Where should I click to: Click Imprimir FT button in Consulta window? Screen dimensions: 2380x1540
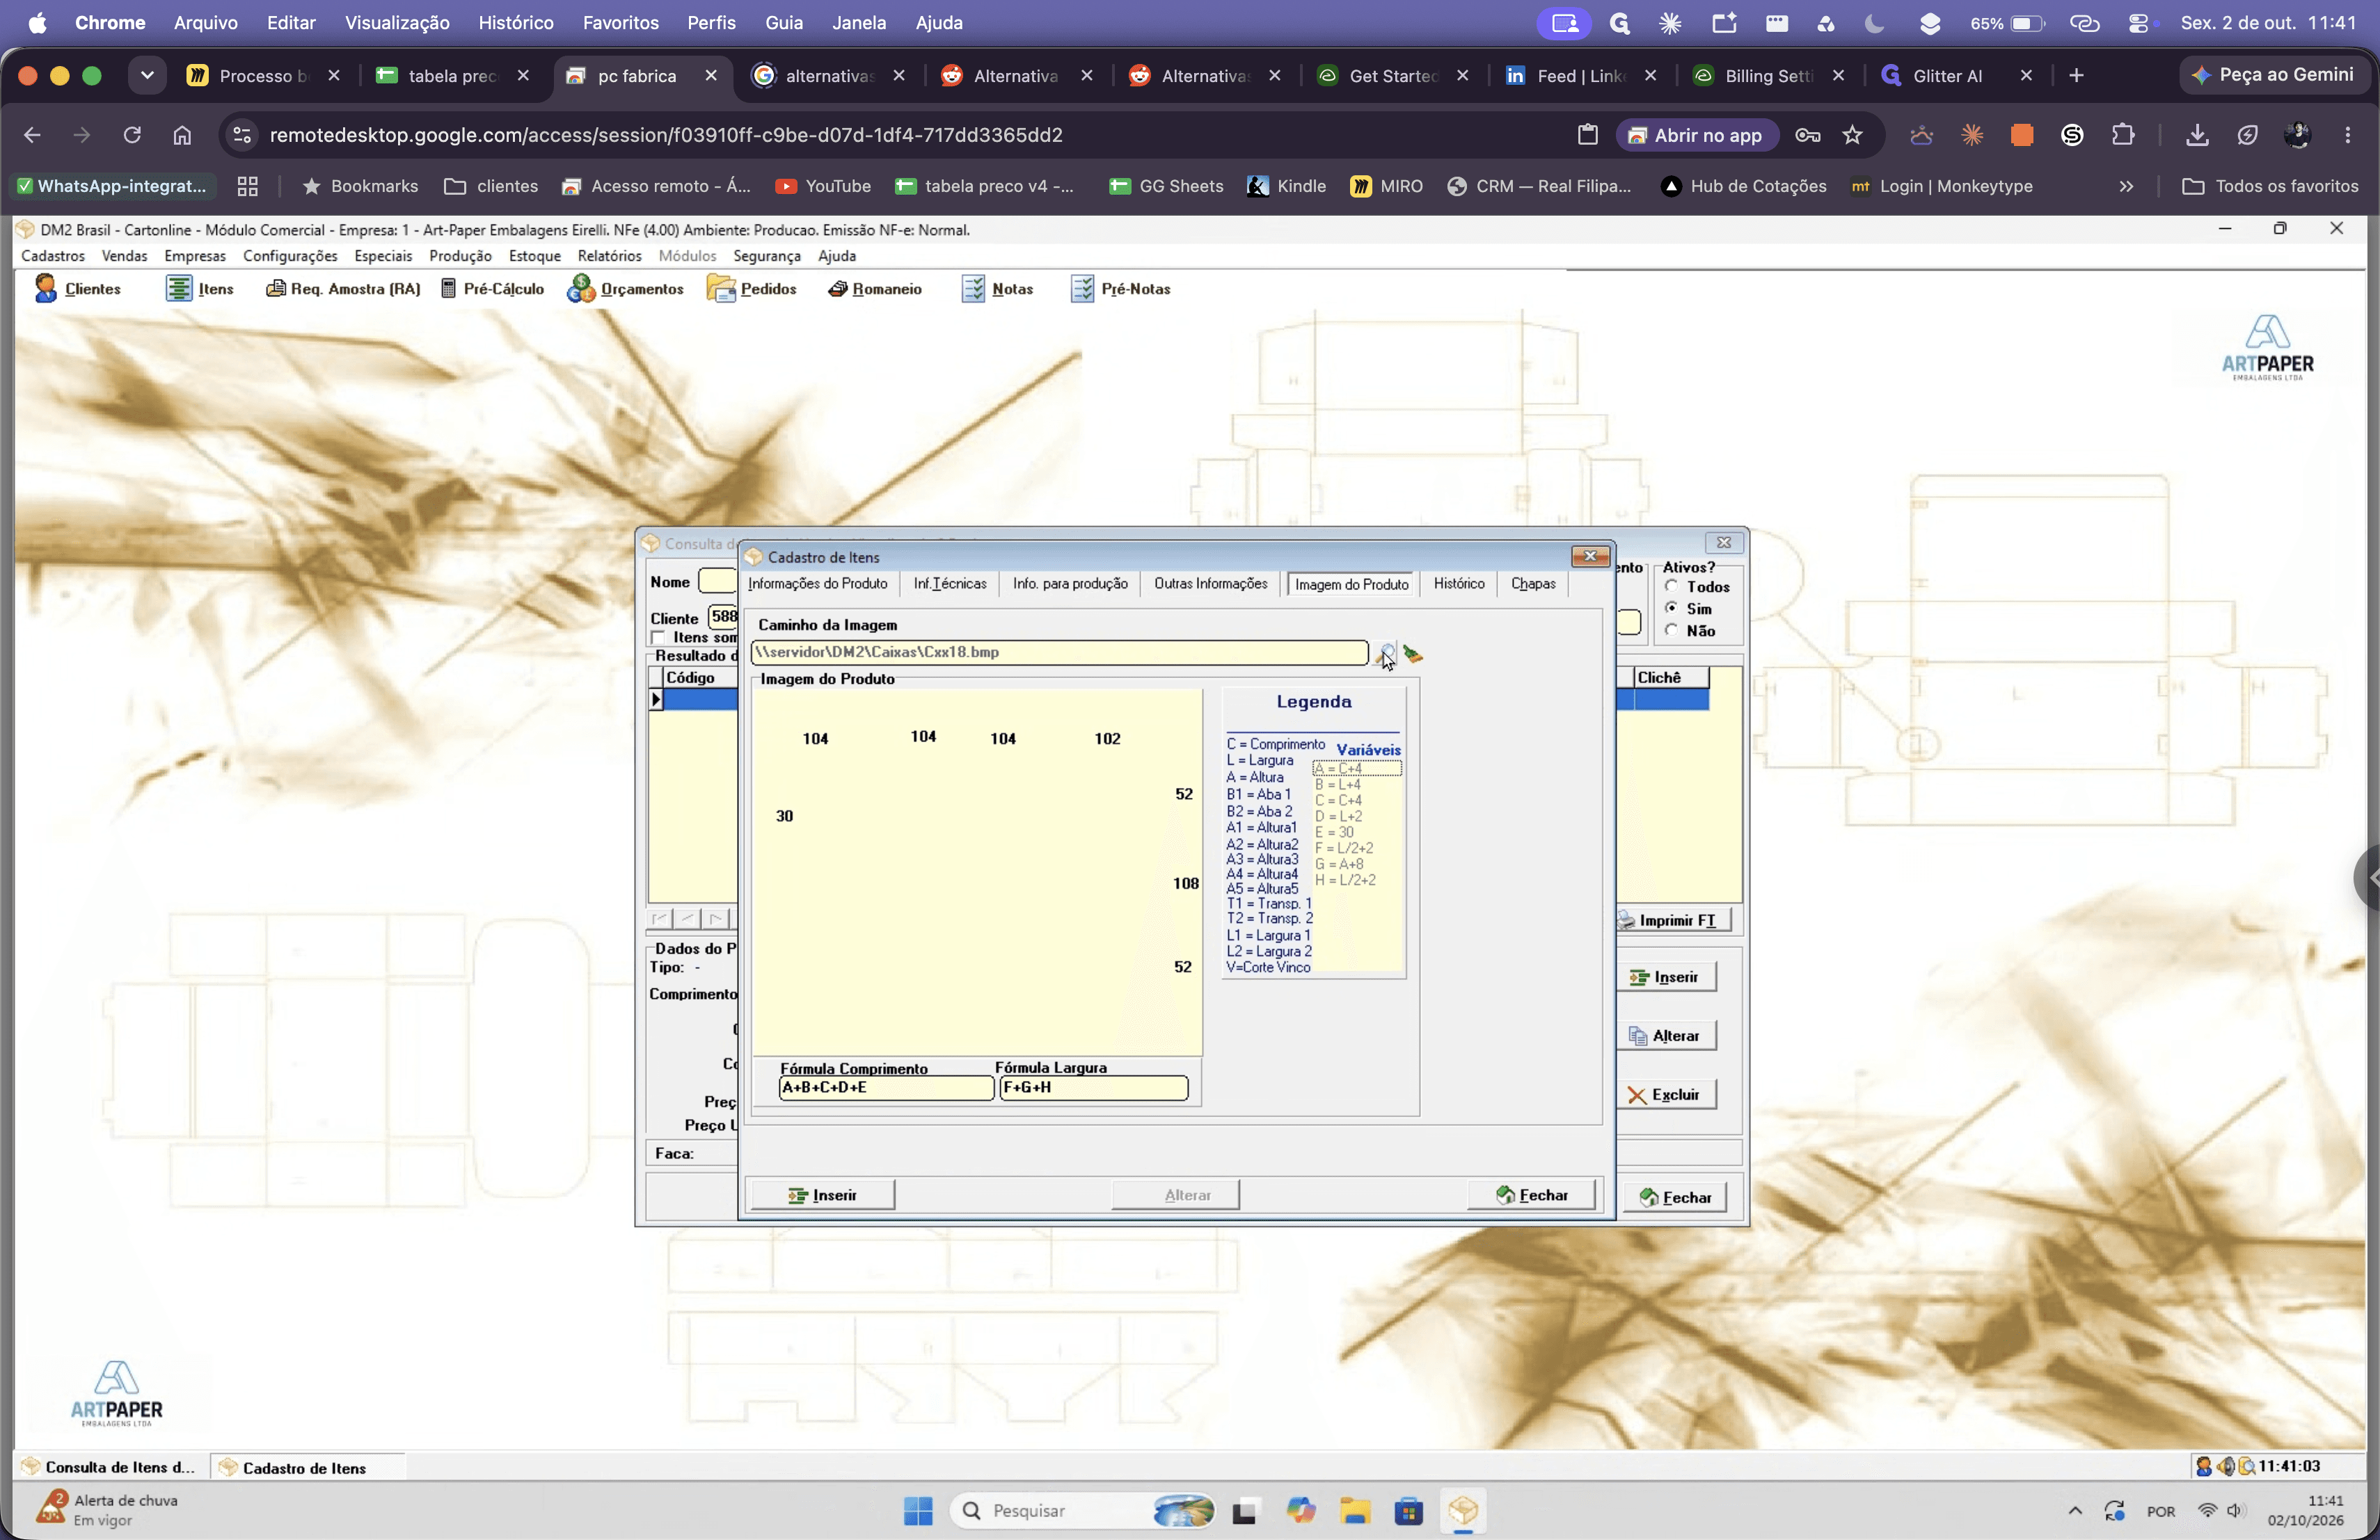(x=1673, y=920)
